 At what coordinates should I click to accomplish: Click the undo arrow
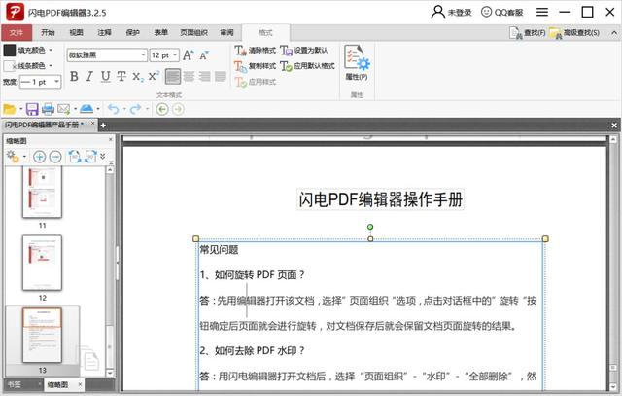click(x=113, y=109)
